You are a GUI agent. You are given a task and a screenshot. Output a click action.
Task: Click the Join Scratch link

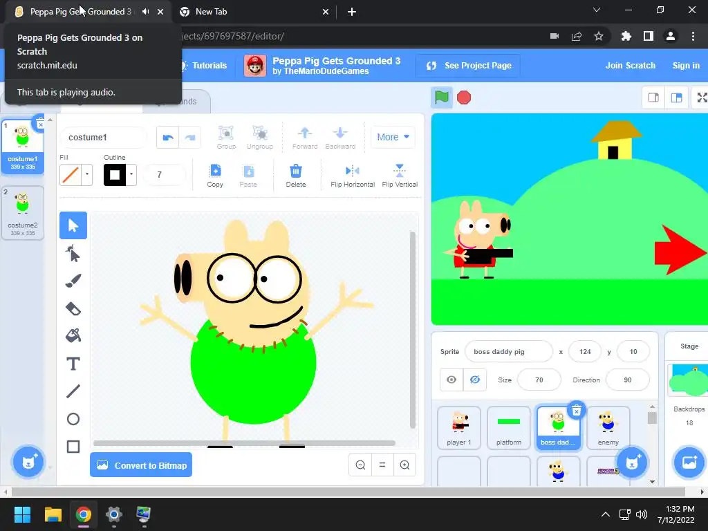631,66
